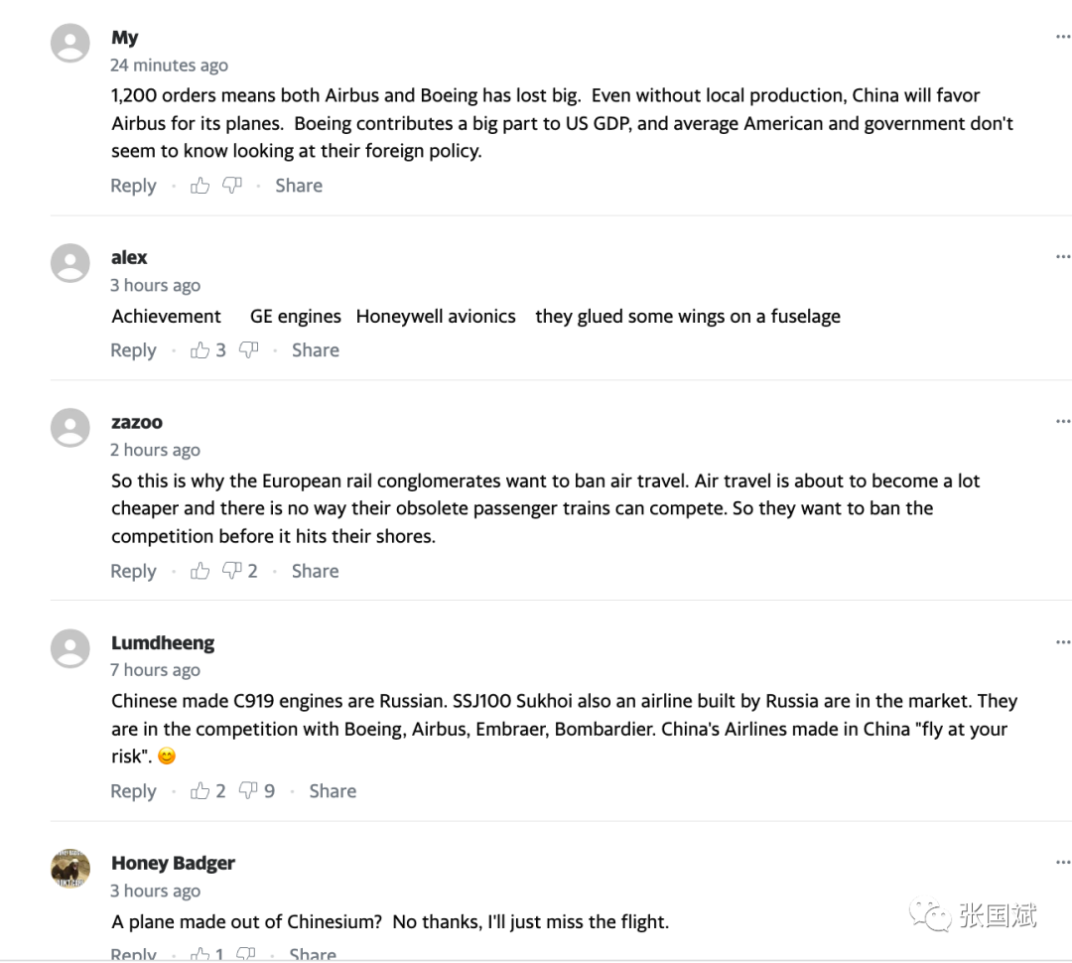Click zazoo's default avatar
Viewport: 1072px width, 963px height.
tap(70, 428)
